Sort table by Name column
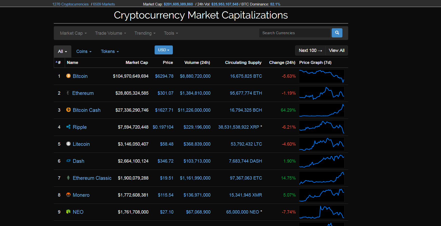 click(73, 62)
